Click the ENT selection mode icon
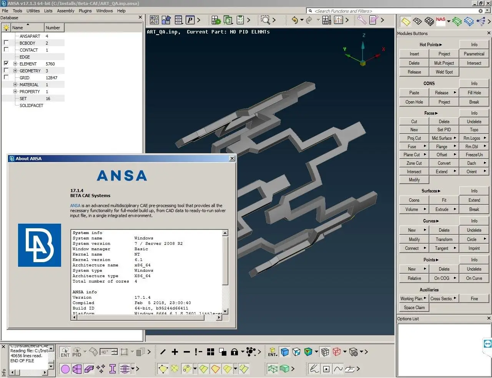This screenshot has height=378, width=492. 65,352
